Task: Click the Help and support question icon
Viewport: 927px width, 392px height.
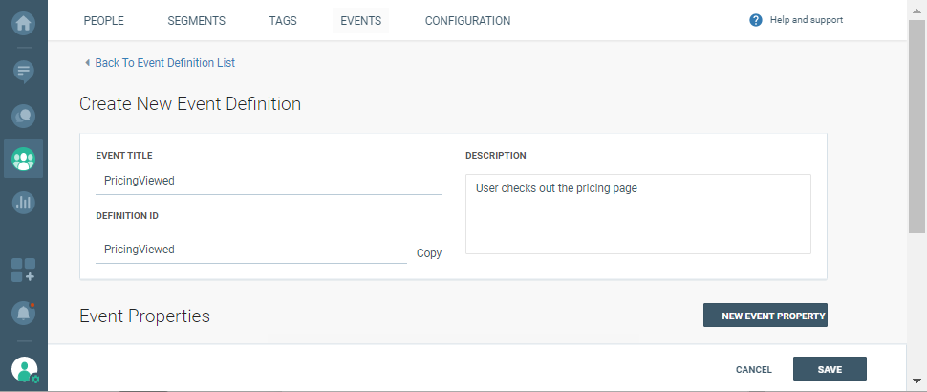Action: pos(756,20)
